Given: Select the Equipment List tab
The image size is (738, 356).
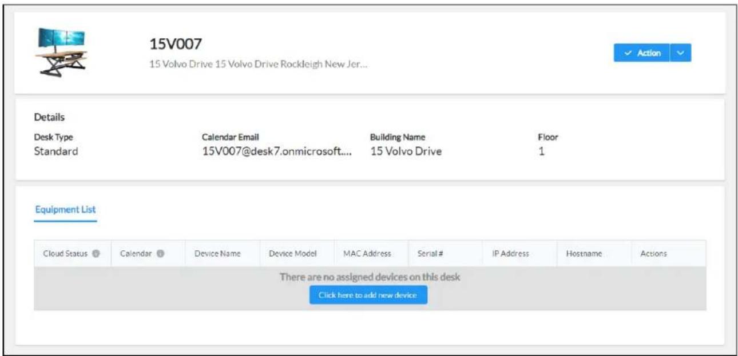Looking at the screenshot, I should coord(65,210).
